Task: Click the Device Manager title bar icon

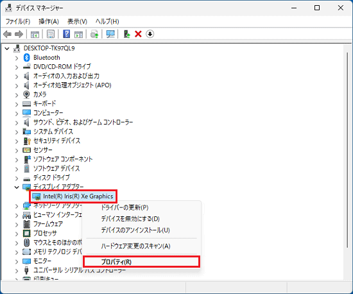Action: tap(8, 8)
